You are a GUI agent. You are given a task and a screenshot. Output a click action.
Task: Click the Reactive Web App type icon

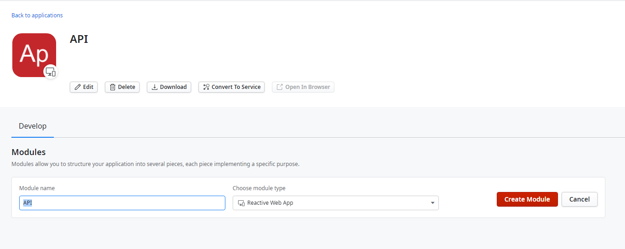point(241,203)
